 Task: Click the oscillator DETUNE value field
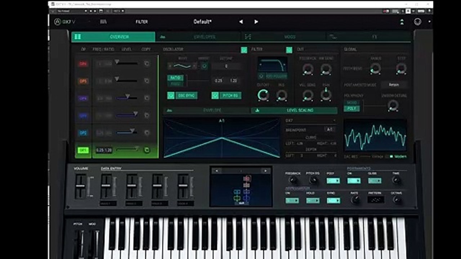tap(226, 66)
